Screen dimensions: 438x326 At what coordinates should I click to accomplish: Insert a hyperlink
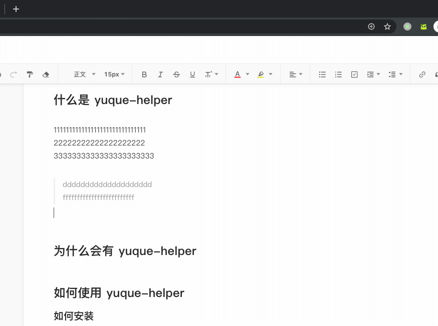click(422, 74)
